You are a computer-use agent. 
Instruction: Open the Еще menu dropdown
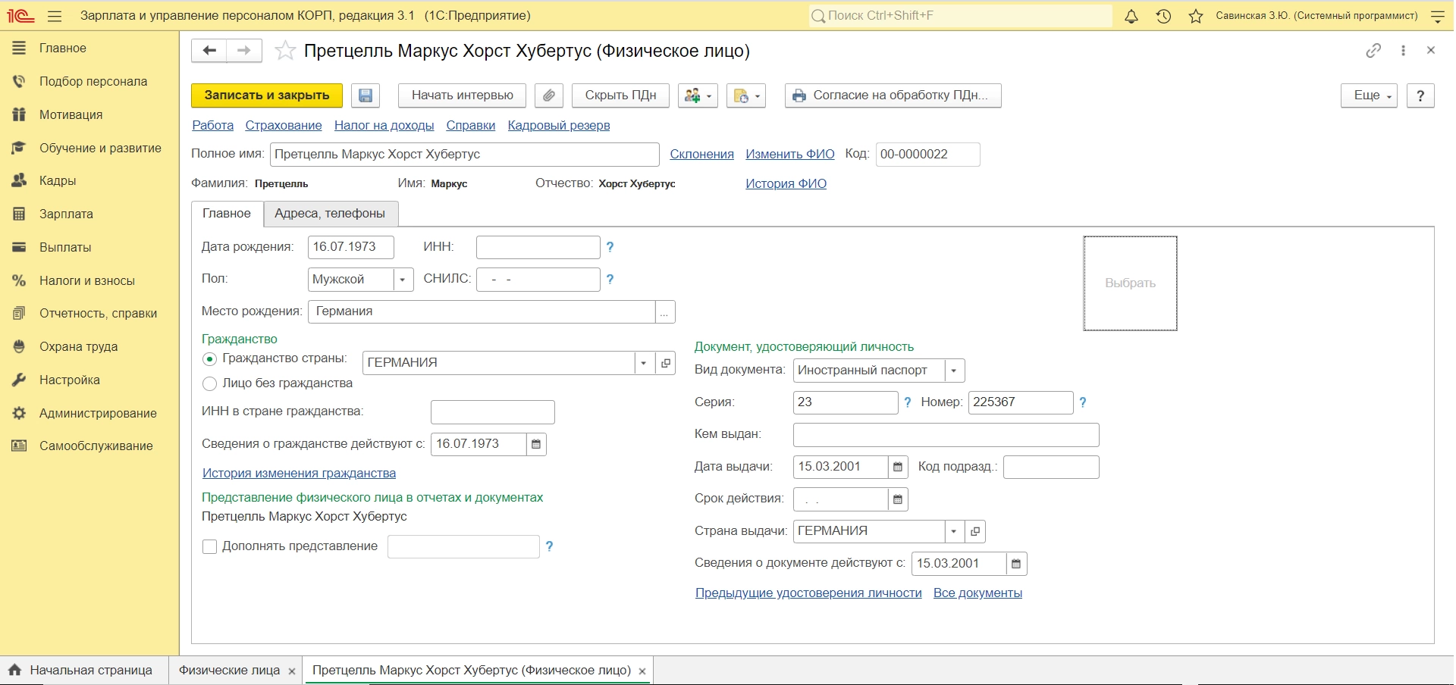click(1368, 95)
